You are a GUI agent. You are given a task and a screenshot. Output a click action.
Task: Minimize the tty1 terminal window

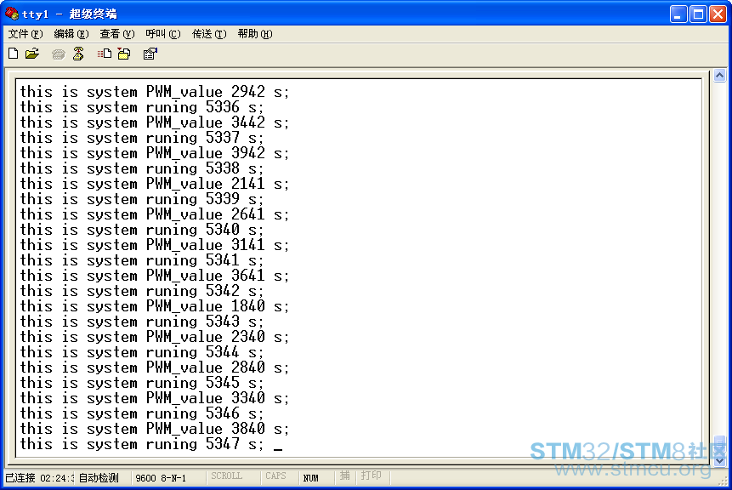point(678,14)
